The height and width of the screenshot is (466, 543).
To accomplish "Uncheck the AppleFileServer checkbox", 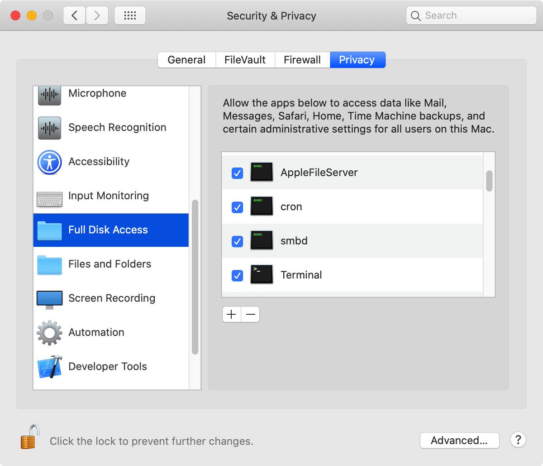I will (x=237, y=173).
